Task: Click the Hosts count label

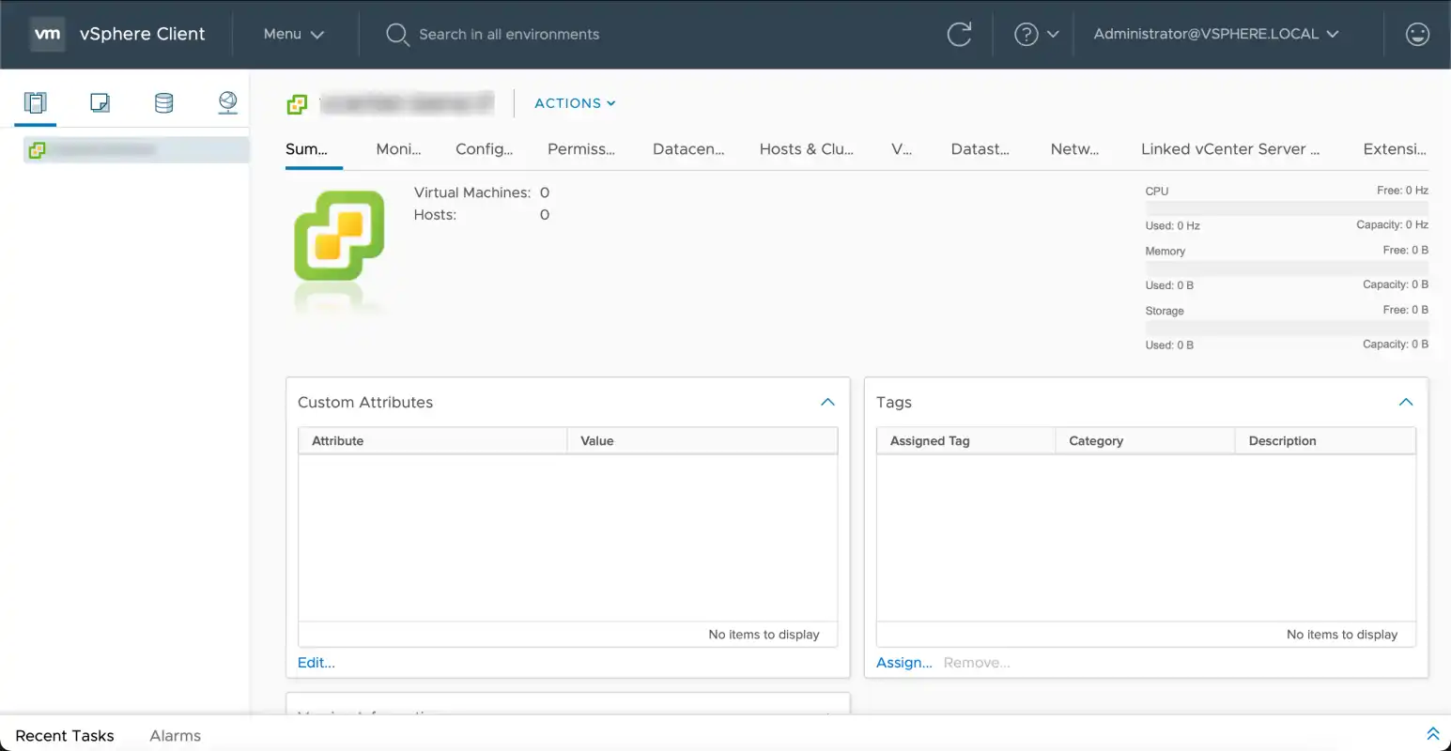Action: [x=435, y=215]
